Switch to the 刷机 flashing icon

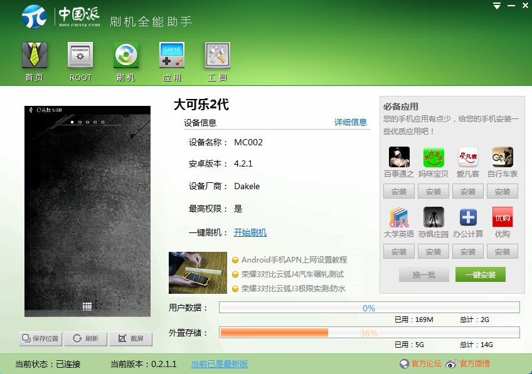click(x=126, y=55)
